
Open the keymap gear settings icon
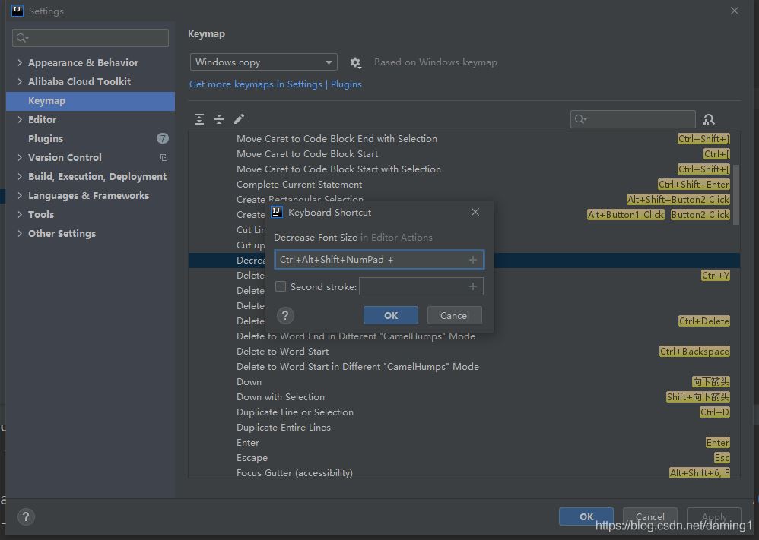[355, 63]
